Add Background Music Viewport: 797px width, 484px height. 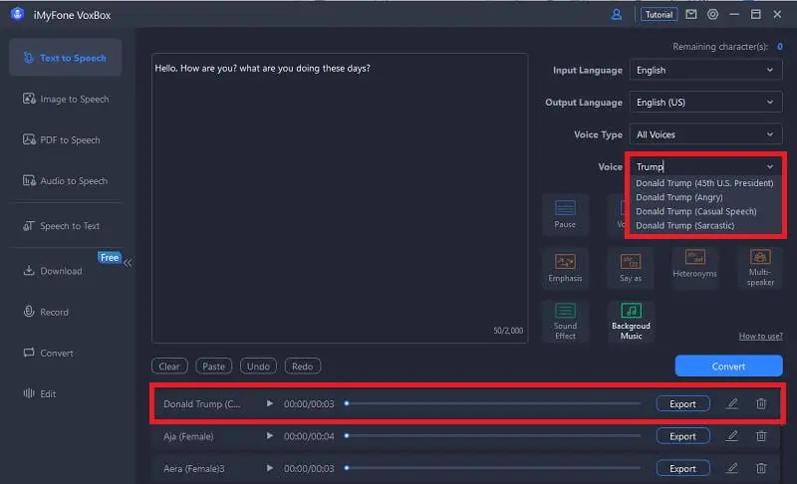point(631,322)
